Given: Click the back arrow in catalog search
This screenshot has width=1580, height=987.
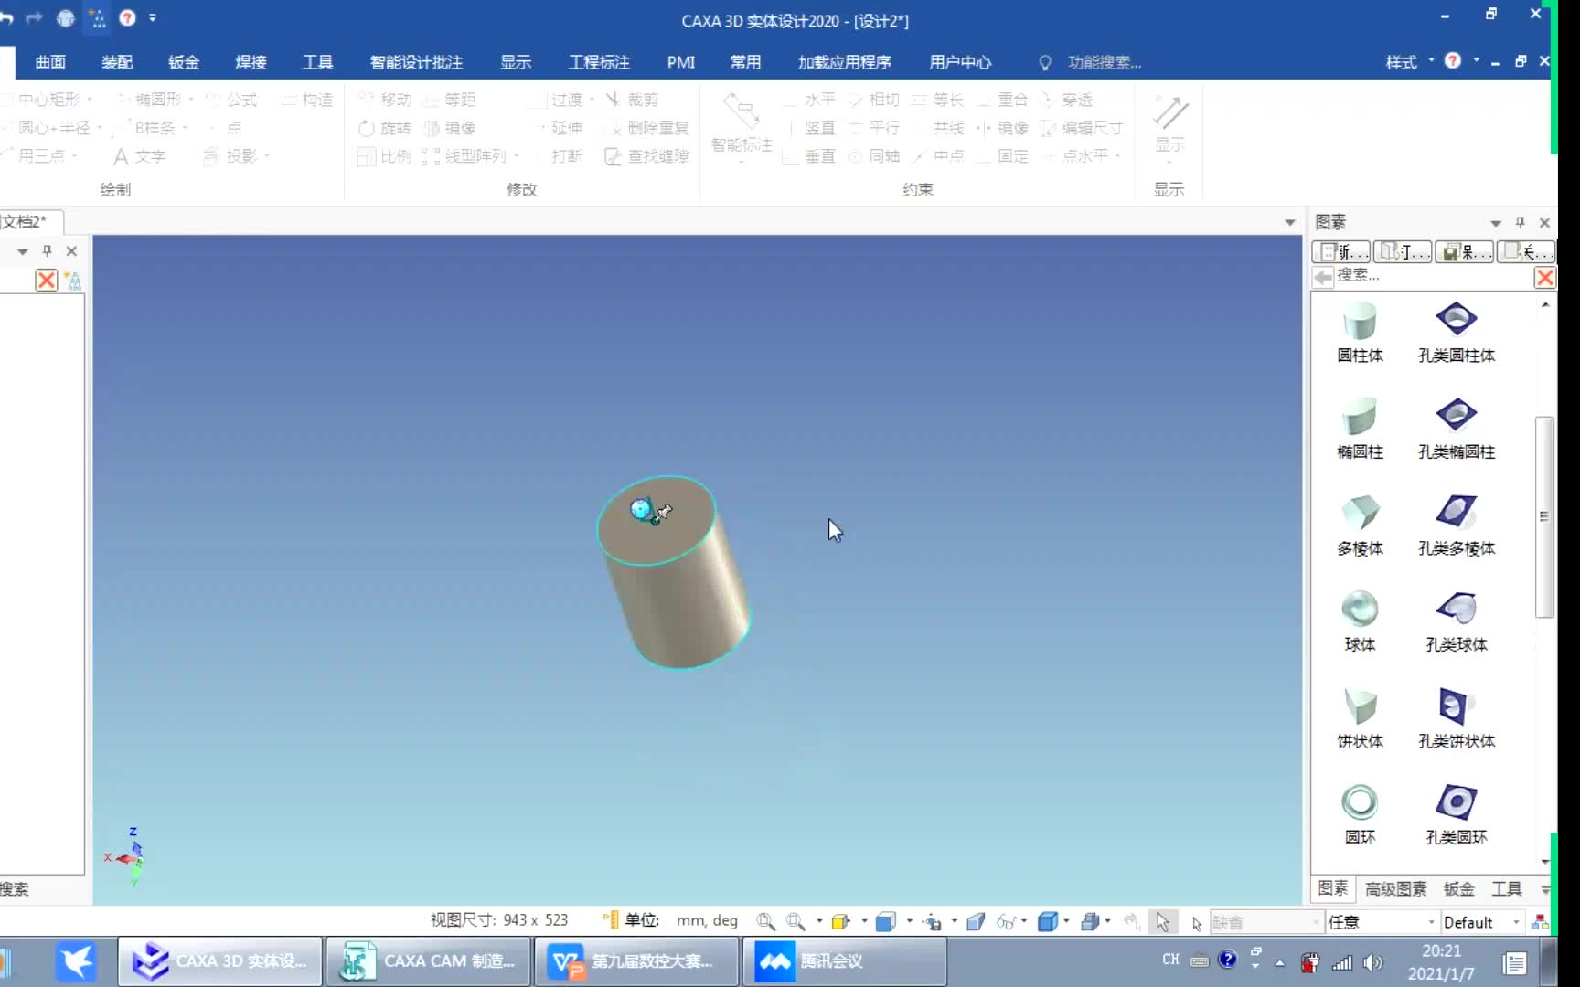Looking at the screenshot, I should (x=1322, y=277).
